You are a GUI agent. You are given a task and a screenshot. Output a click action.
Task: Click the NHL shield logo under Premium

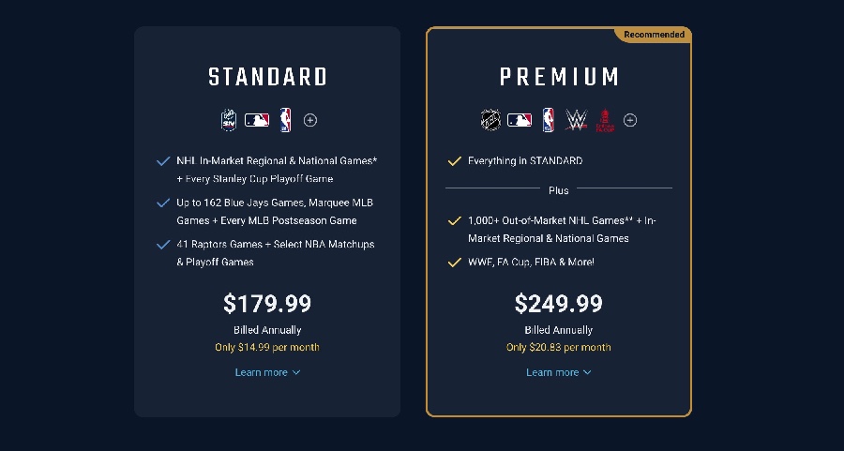tap(490, 120)
